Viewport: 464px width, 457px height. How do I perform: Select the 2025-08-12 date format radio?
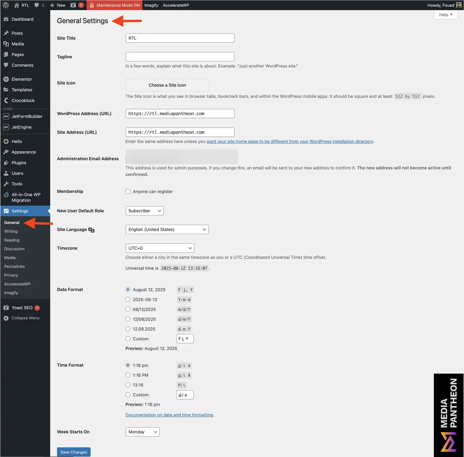(x=128, y=299)
